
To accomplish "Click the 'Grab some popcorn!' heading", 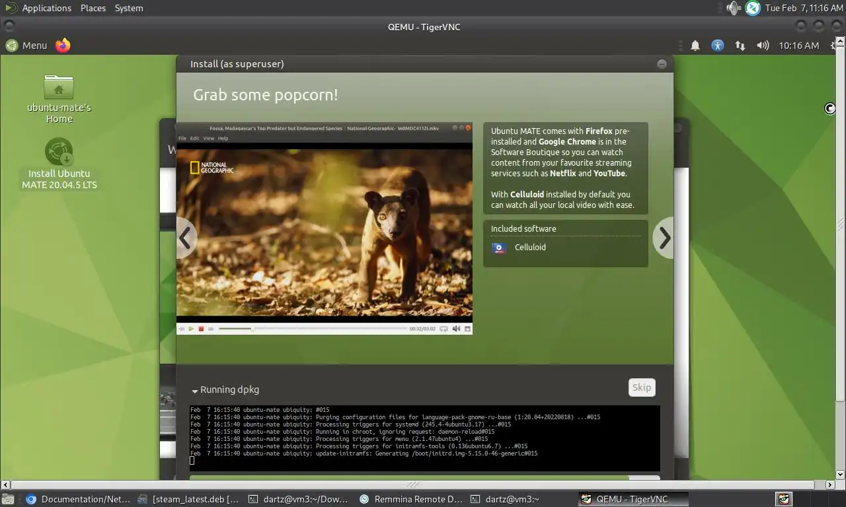I will point(266,94).
